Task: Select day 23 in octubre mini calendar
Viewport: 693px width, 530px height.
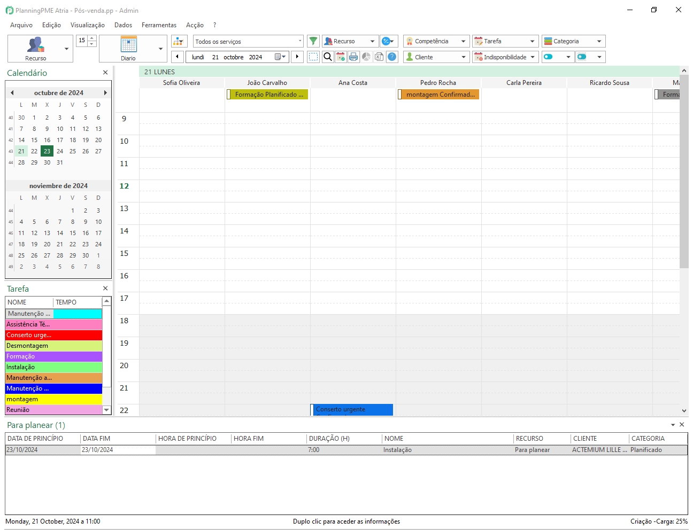Action: click(x=47, y=151)
